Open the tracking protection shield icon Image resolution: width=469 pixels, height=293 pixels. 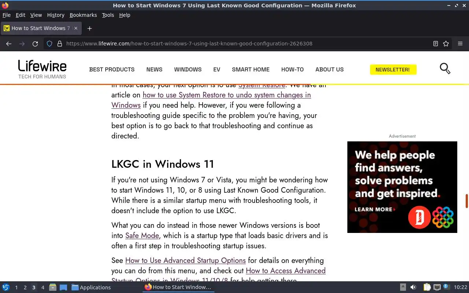coord(49,44)
